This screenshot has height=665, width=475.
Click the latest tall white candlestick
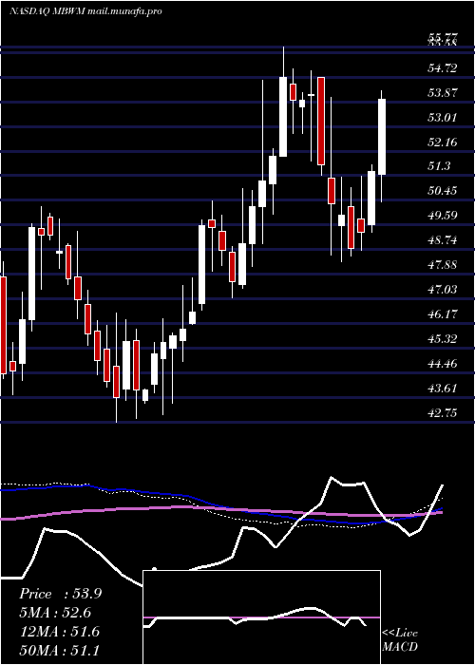(382, 137)
